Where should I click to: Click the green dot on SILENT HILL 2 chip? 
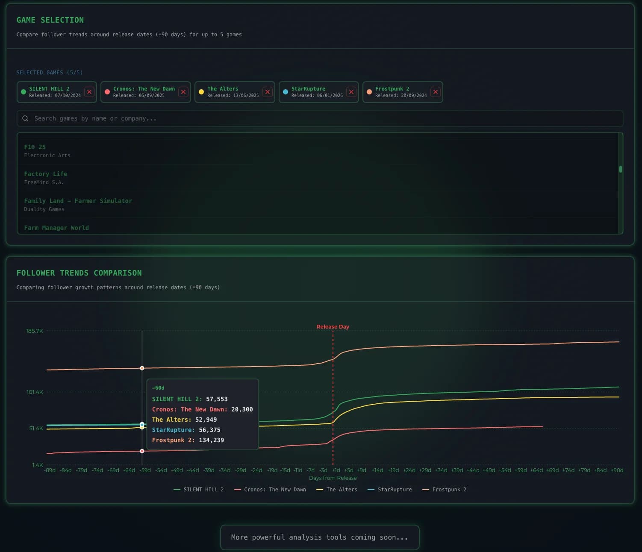[x=24, y=92]
